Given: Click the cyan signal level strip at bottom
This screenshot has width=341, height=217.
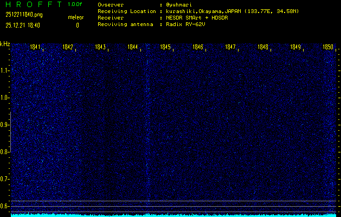Looking at the screenshot, I should click(x=173, y=215).
